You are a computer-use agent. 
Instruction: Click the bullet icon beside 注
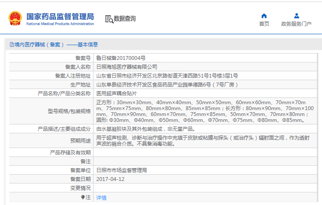pyautogui.click(x=83, y=197)
